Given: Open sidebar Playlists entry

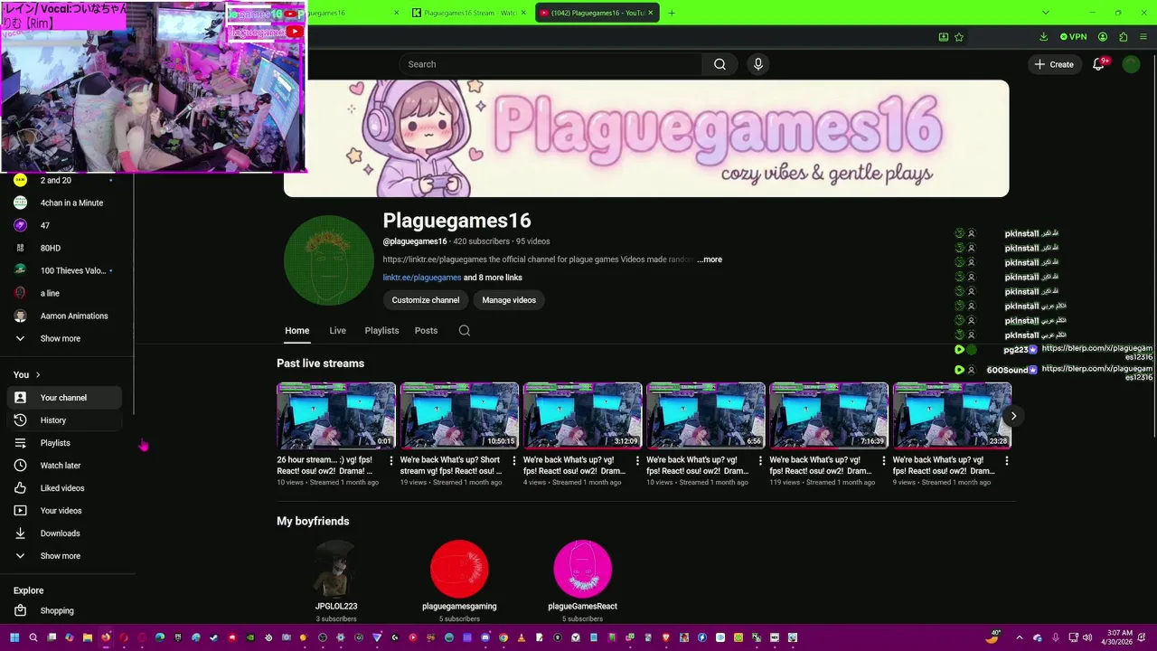Looking at the screenshot, I should (63, 443).
